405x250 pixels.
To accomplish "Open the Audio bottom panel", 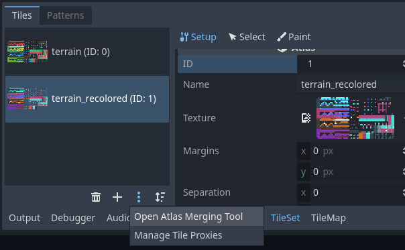I will 118,218.
